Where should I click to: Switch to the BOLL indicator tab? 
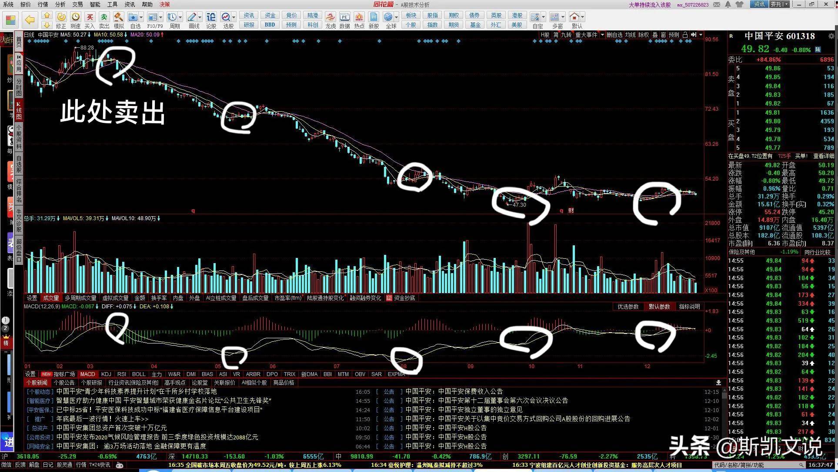point(139,374)
